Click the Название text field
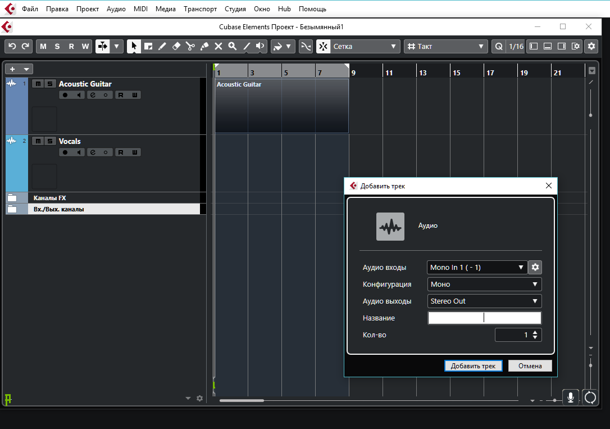610x429 pixels. coord(484,318)
